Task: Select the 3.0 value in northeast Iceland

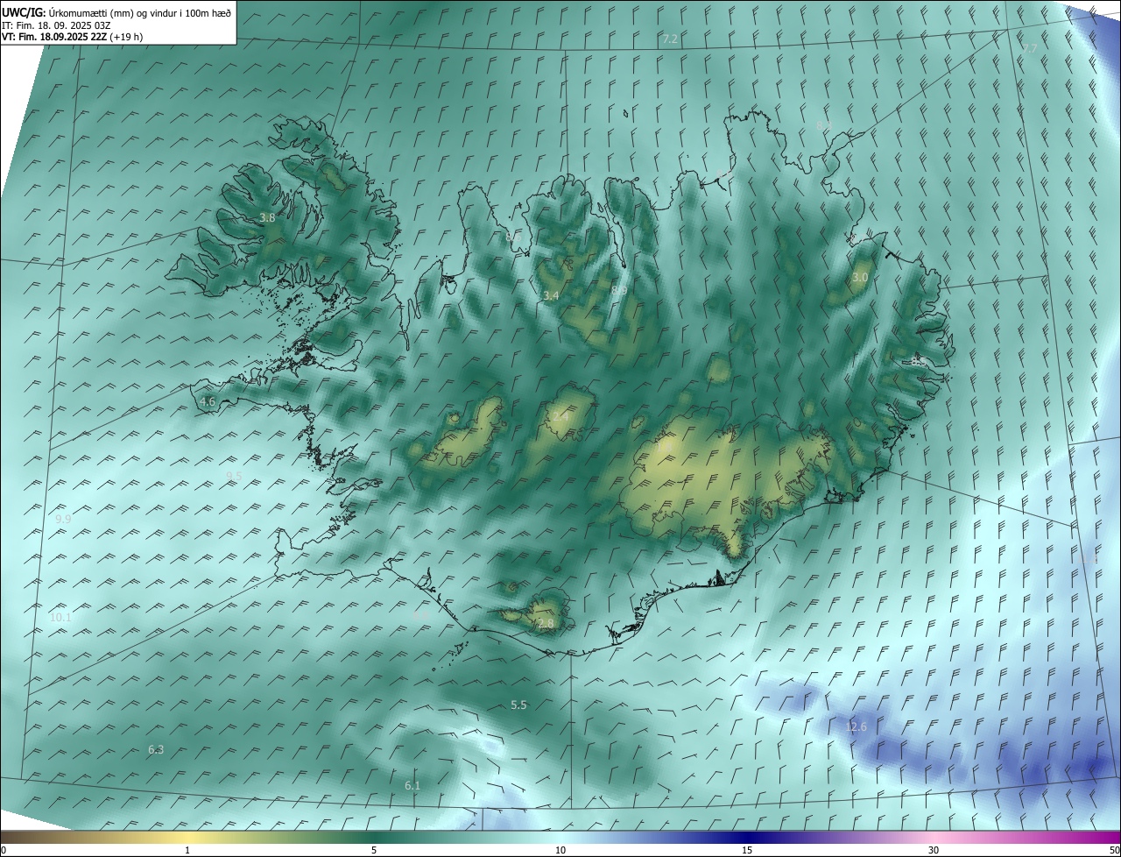Action: [860, 277]
